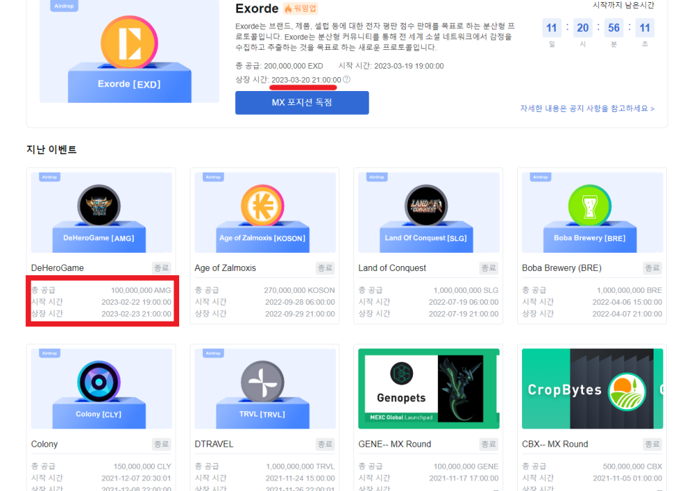Click the Genopets logo icon
The height and width of the screenshot is (491, 676).
pyautogui.click(x=402, y=373)
